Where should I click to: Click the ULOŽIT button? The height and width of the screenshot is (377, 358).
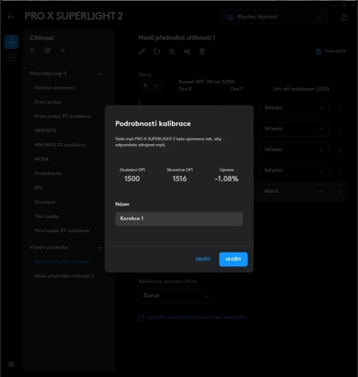[233, 259]
